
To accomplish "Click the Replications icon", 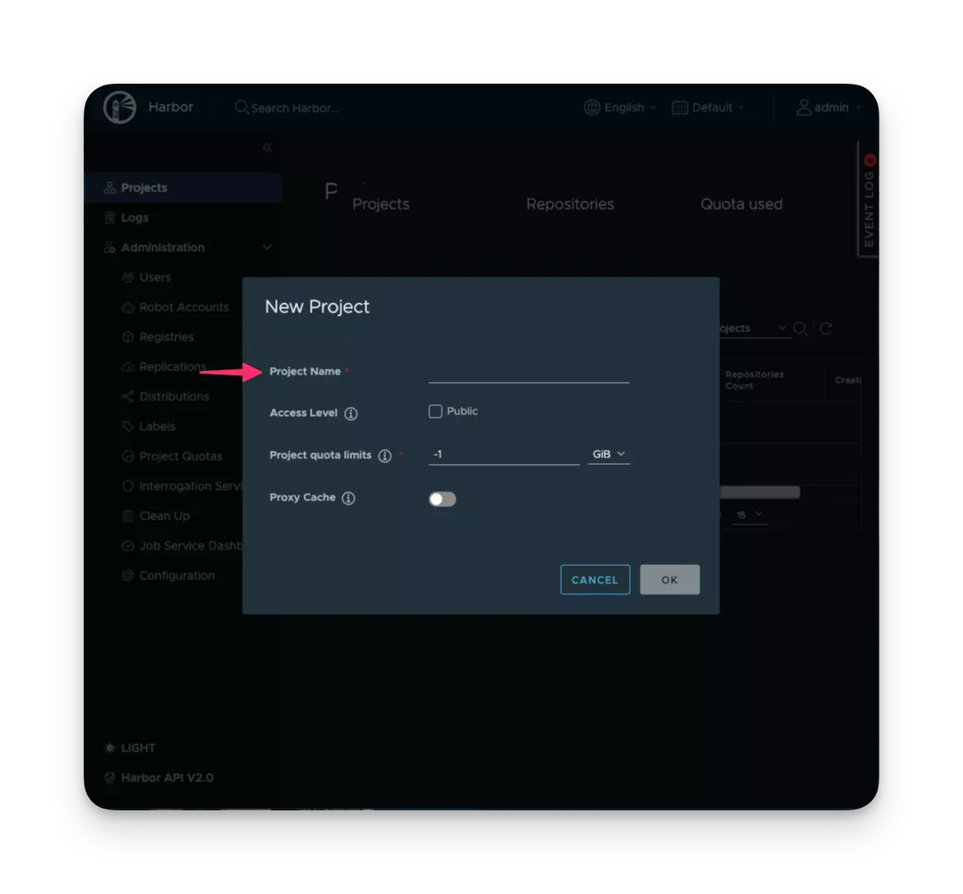I will [128, 366].
